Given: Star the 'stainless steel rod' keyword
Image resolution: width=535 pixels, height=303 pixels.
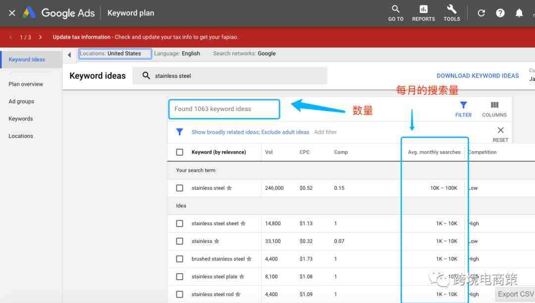Looking at the screenshot, I should (238, 294).
